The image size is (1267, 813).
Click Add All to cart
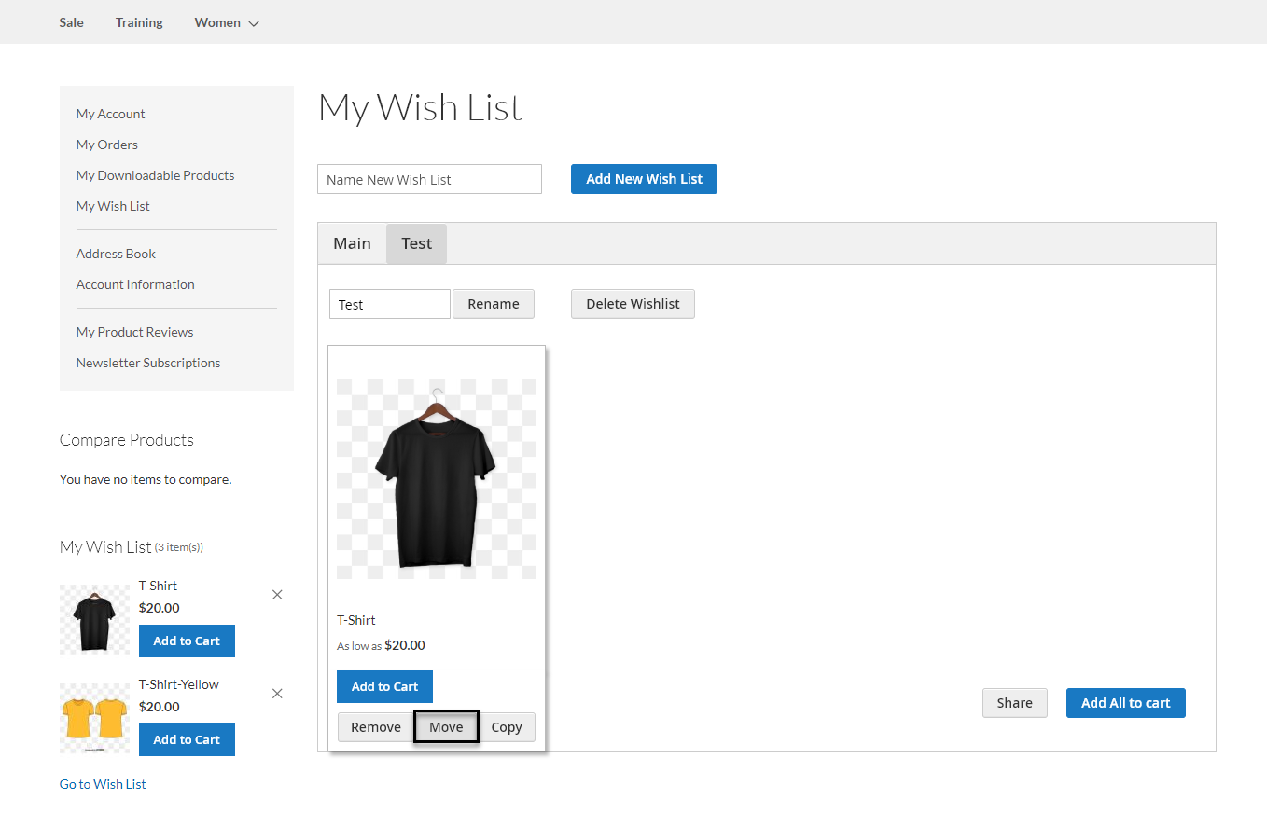(1125, 703)
